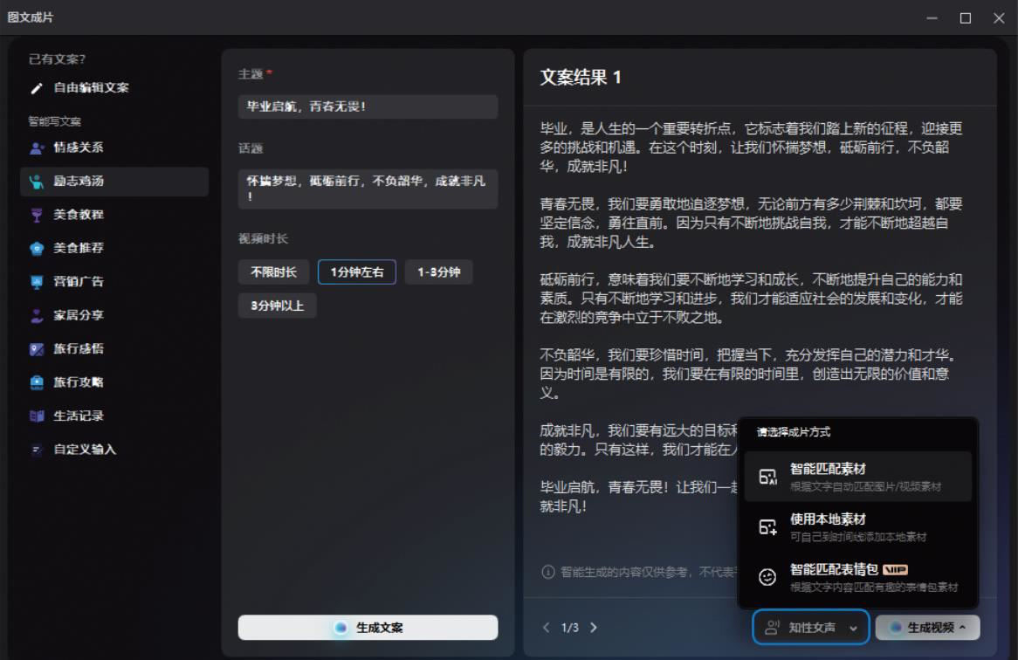Screen dimensions: 1018x660
Task: Expand the 生成视频 options arrow
Action: [x=962, y=627]
